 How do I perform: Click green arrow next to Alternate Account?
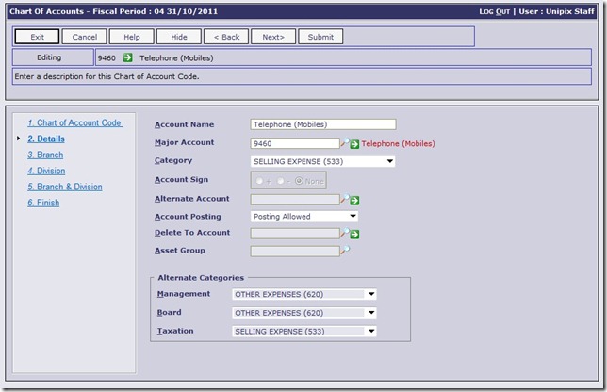(355, 200)
